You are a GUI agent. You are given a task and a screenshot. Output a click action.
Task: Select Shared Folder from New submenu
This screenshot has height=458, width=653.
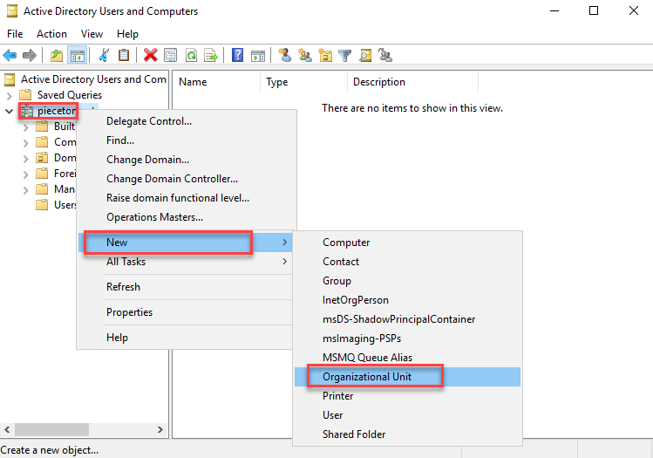point(407,434)
